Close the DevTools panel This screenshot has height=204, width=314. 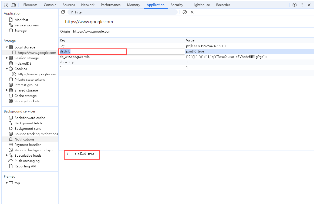[309, 5]
